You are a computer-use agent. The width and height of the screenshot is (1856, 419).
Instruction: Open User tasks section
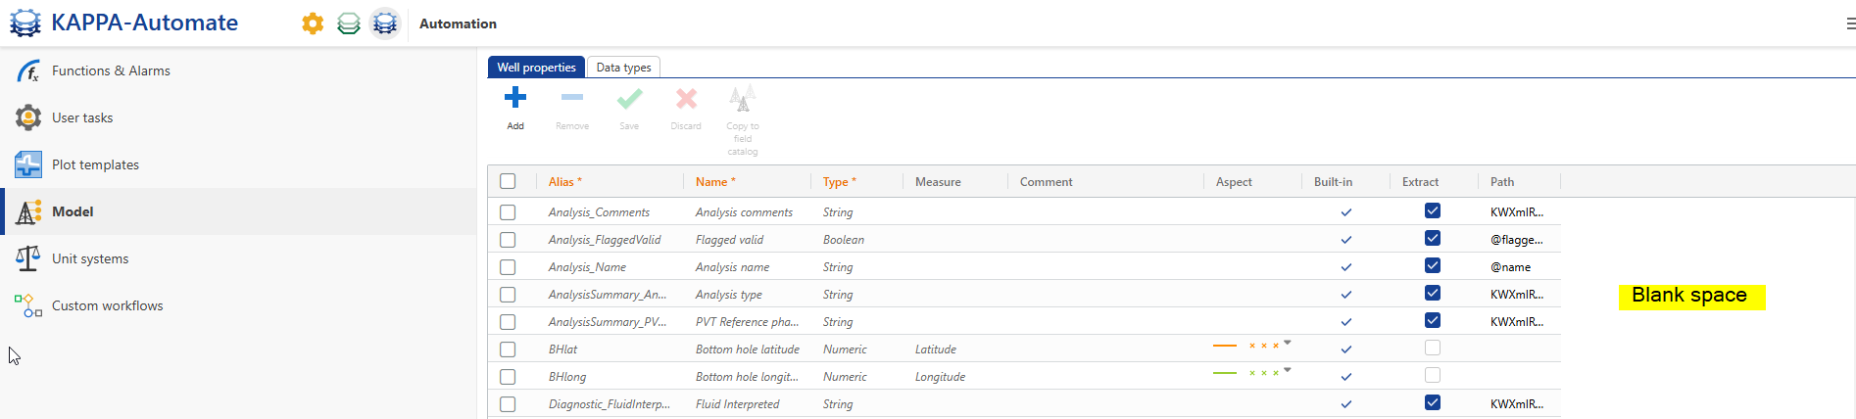[x=238, y=117]
